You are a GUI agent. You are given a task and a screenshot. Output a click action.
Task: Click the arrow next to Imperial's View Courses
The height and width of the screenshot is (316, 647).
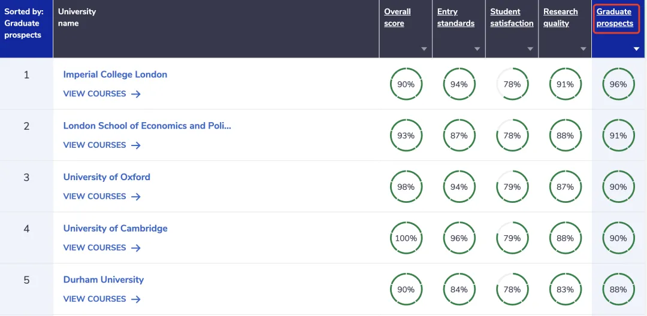point(136,94)
